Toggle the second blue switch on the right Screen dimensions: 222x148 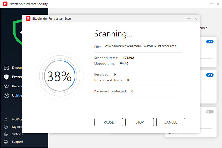210,75
